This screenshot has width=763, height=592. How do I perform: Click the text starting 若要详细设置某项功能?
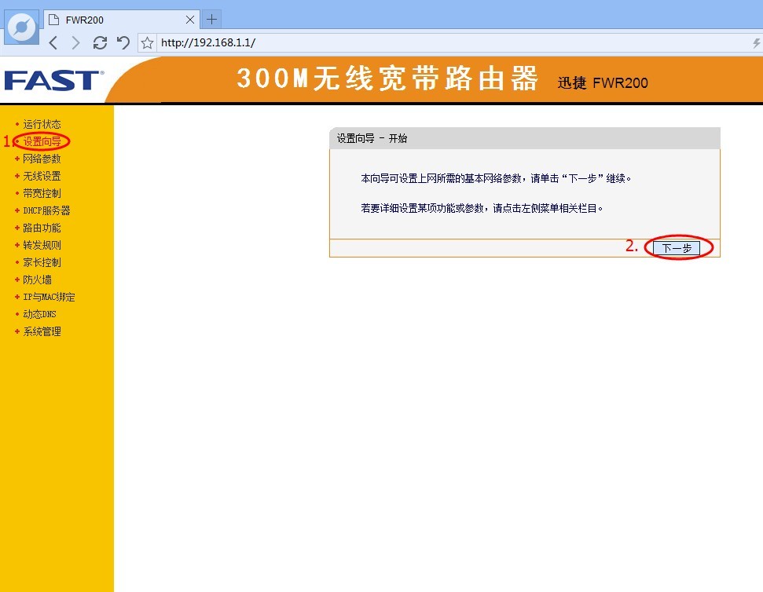coord(482,209)
